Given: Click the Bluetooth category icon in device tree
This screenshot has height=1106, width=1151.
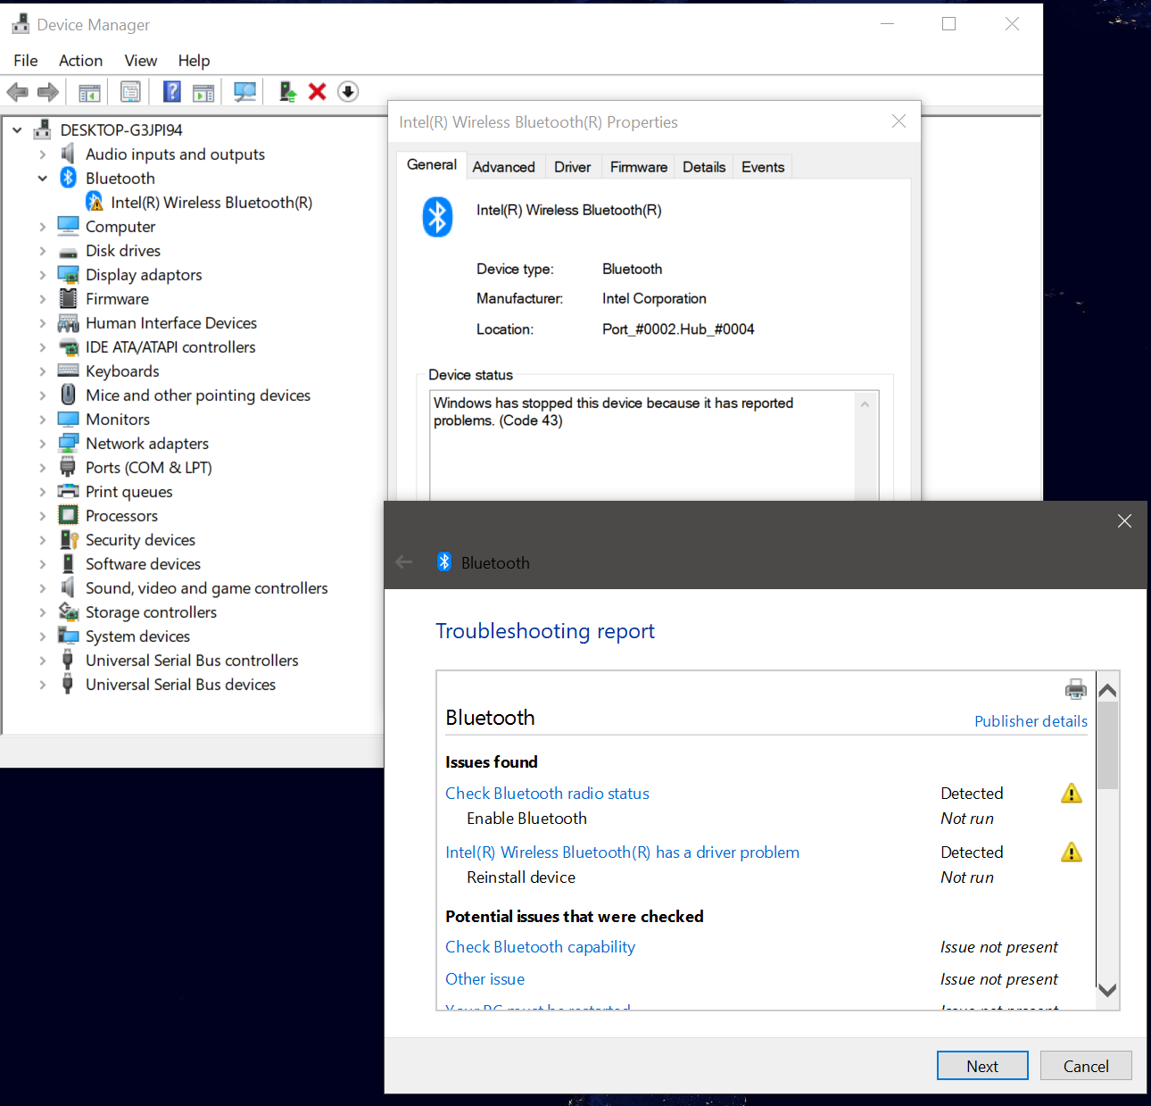Looking at the screenshot, I should (x=68, y=178).
